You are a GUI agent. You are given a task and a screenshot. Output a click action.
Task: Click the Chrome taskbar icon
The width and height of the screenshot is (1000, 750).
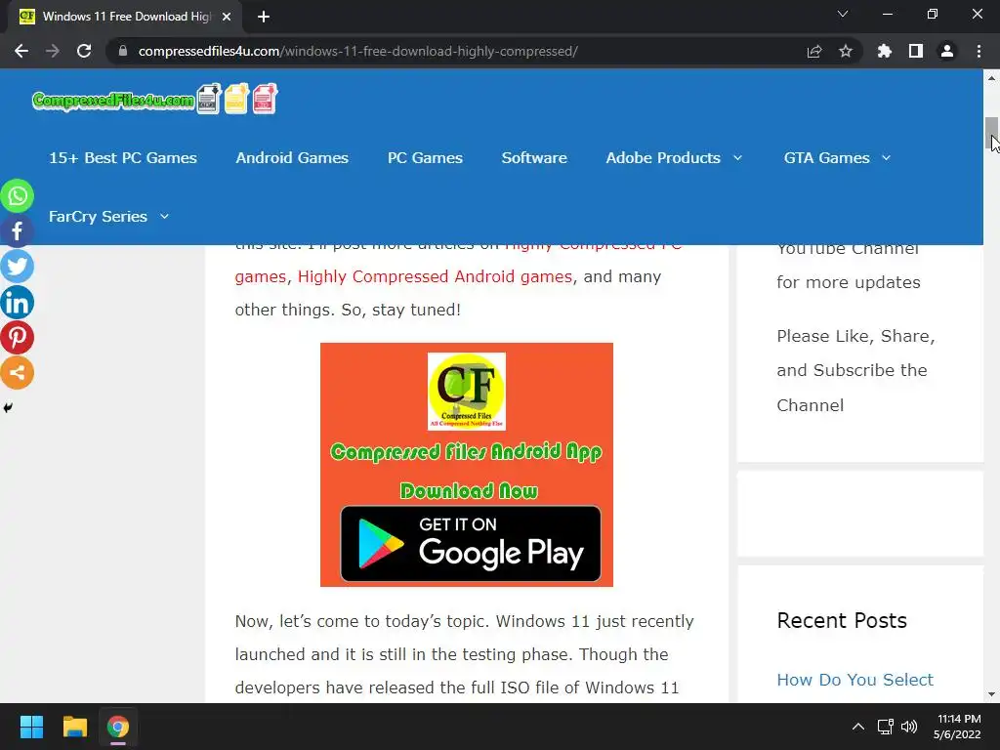[x=118, y=727]
